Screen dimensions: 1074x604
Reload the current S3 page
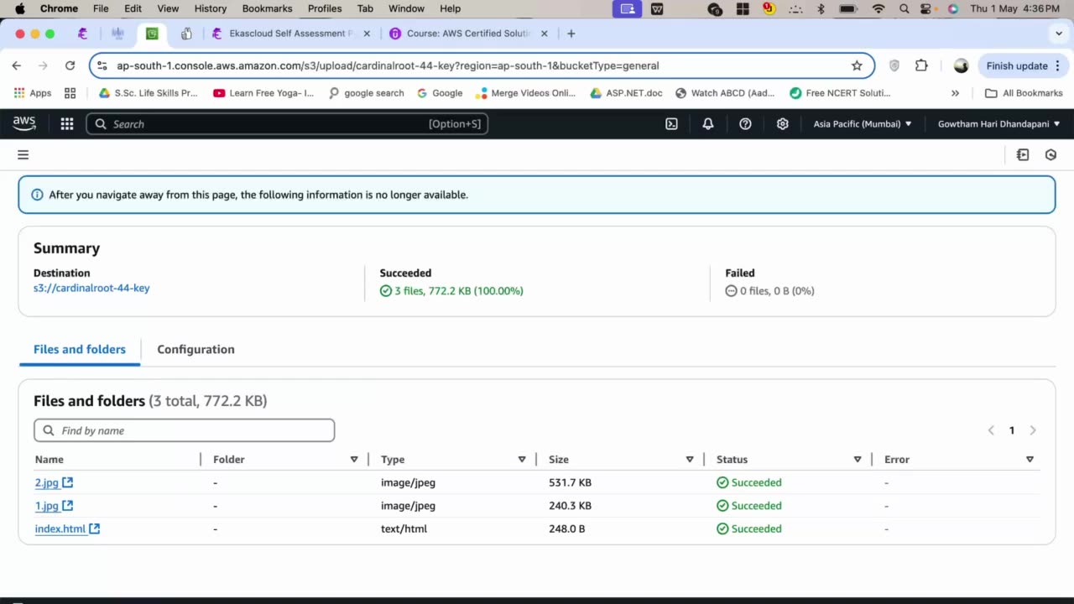pyautogui.click(x=70, y=65)
